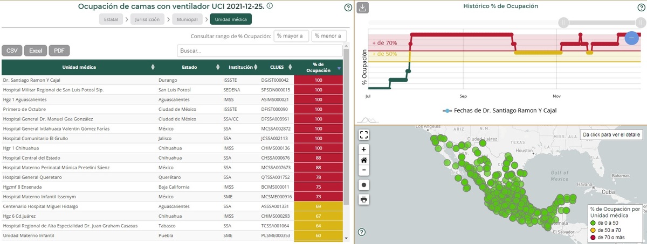
Task: Sort the table by Estado column
Action: [x=218, y=67]
